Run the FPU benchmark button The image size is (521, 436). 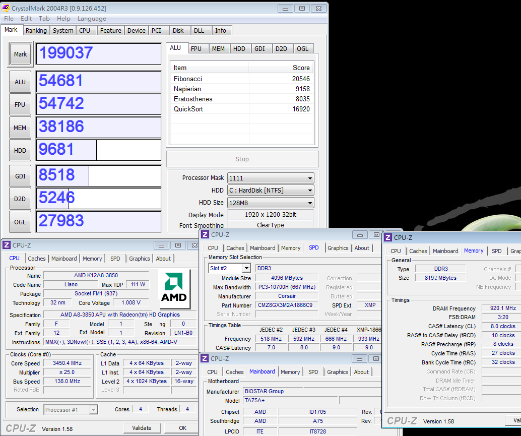tap(20, 105)
